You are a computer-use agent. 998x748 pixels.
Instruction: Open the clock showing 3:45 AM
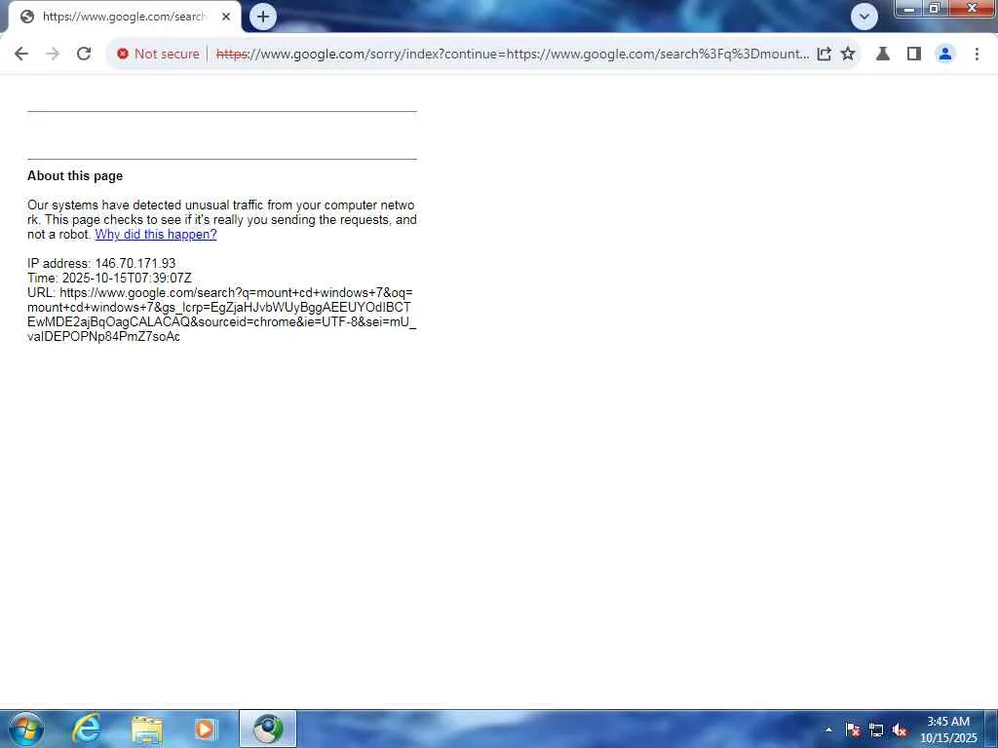tap(948, 729)
